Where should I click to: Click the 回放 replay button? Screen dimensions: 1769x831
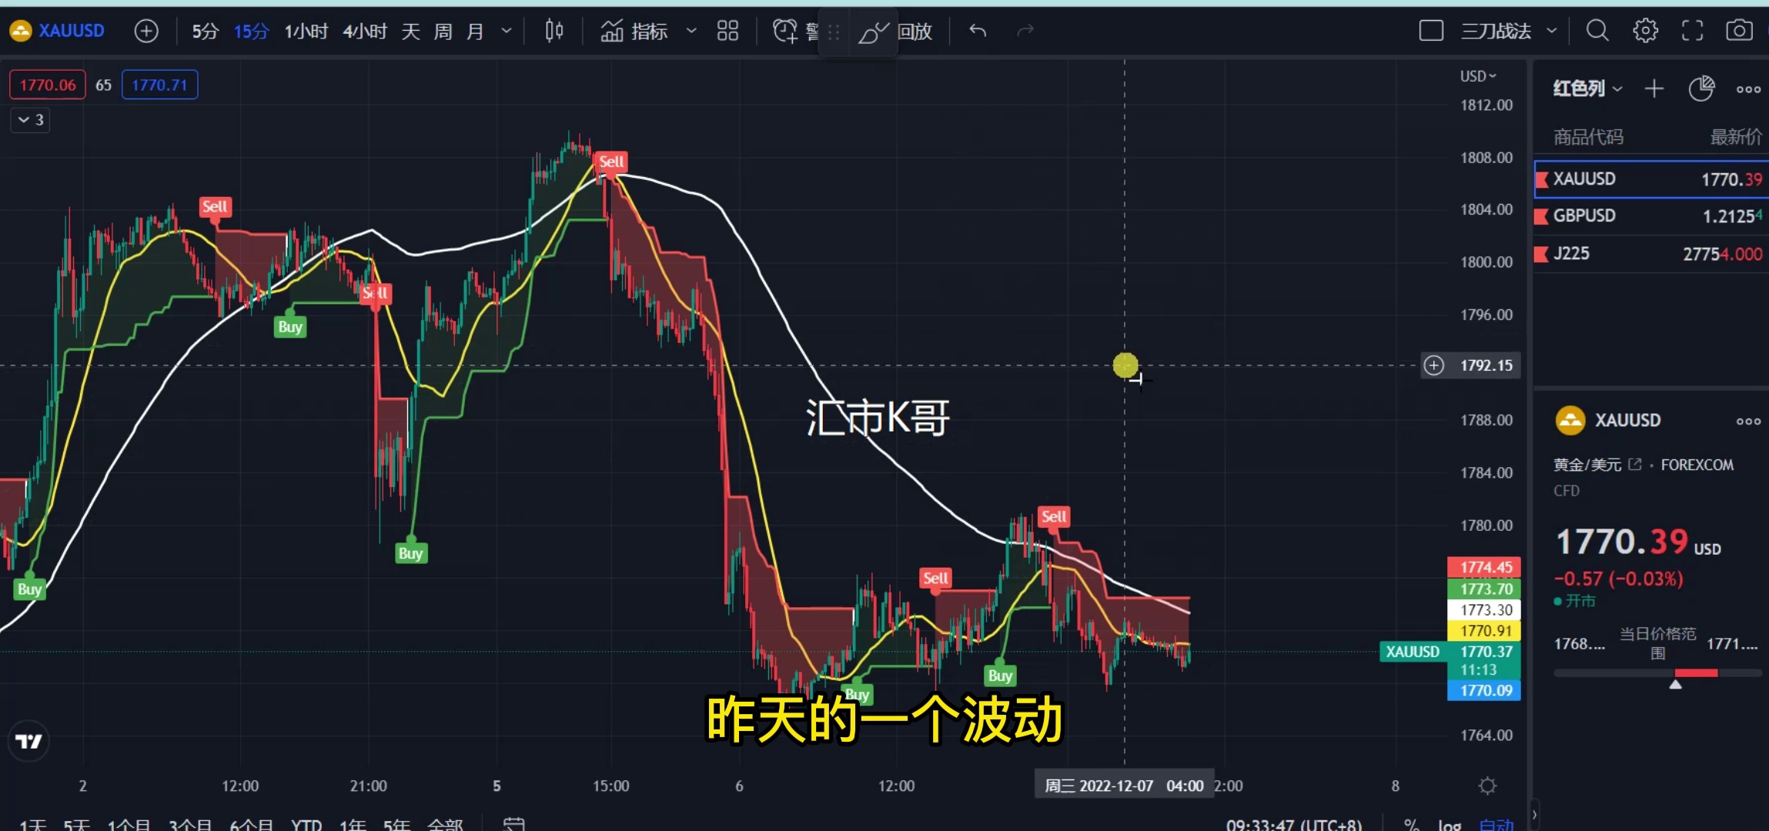click(x=915, y=31)
